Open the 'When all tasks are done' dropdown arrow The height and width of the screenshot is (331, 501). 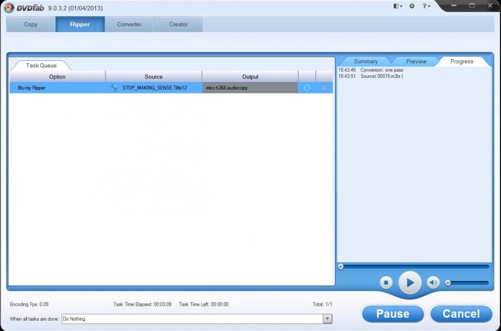[x=328, y=319]
